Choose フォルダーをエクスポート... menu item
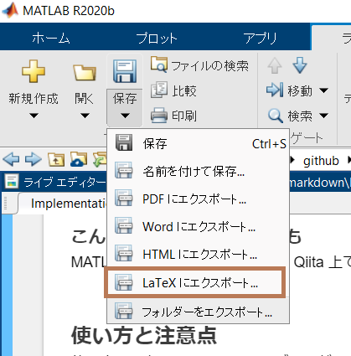This screenshot has width=351, height=356. (x=198, y=312)
